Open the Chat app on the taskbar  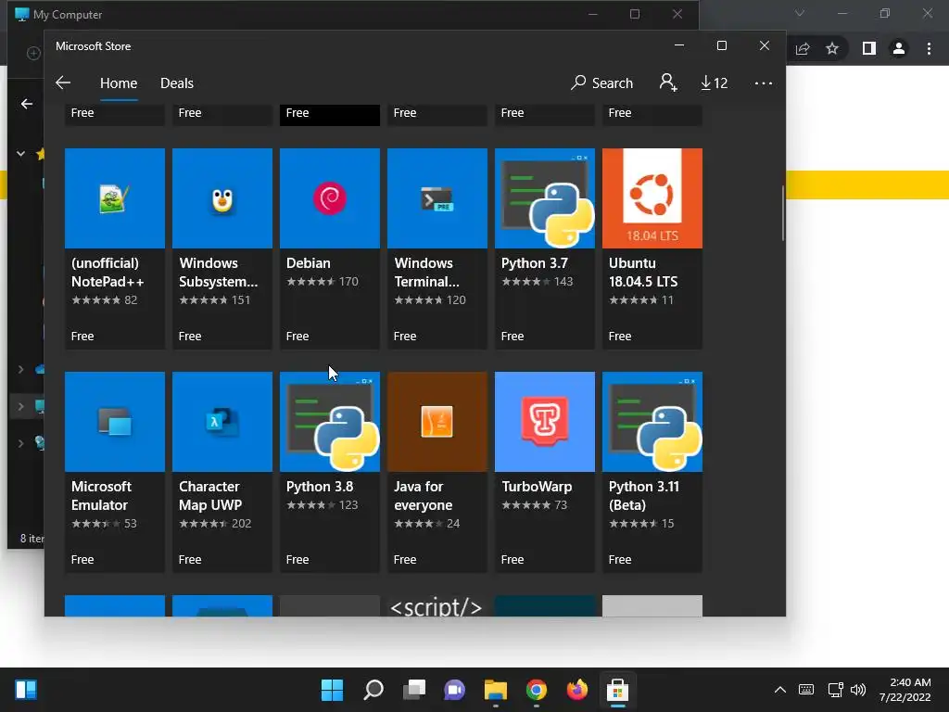tap(454, 690)
